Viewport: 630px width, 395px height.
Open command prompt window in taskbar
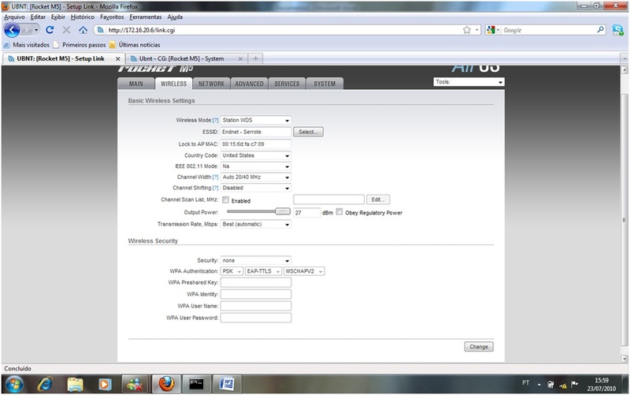click(x=196, y=384)
